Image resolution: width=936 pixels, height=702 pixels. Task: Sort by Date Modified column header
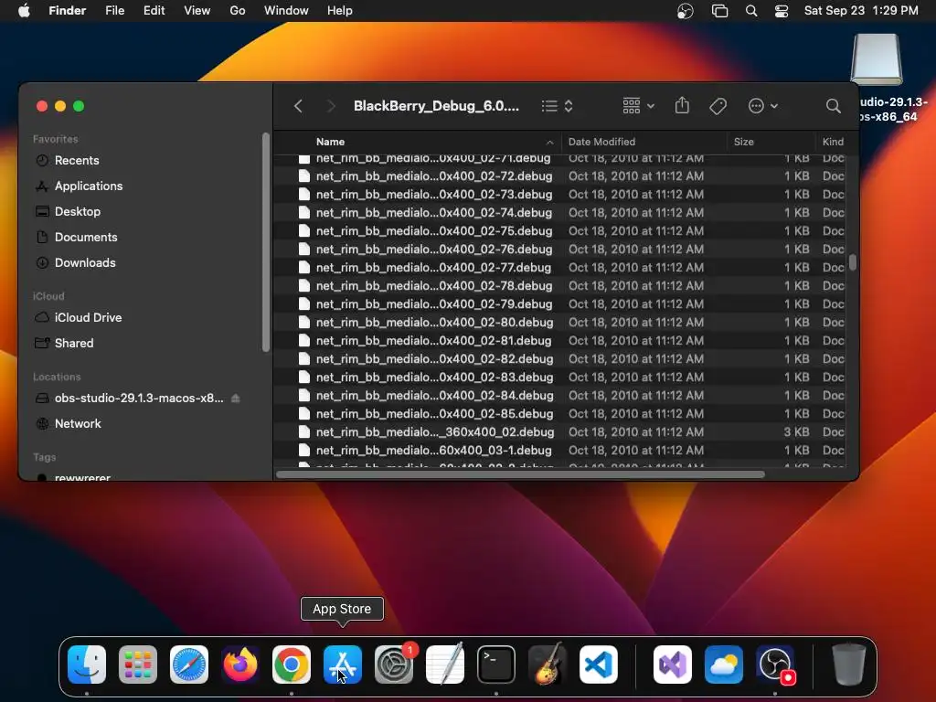(x=644, y=142)
